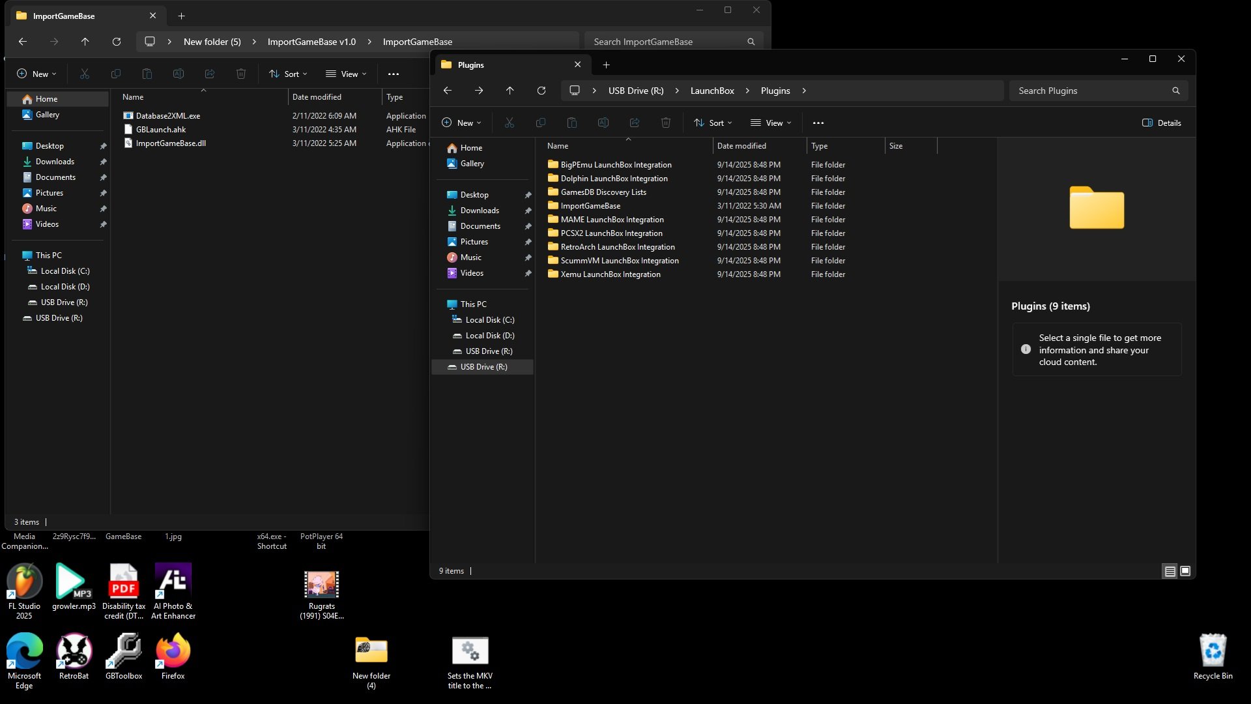This screenshot has width=1251, height=704.
Task: Switch Plugins window to details list view
Action: pos(1170,571)
